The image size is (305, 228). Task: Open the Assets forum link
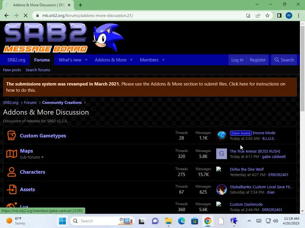[27, 189]
